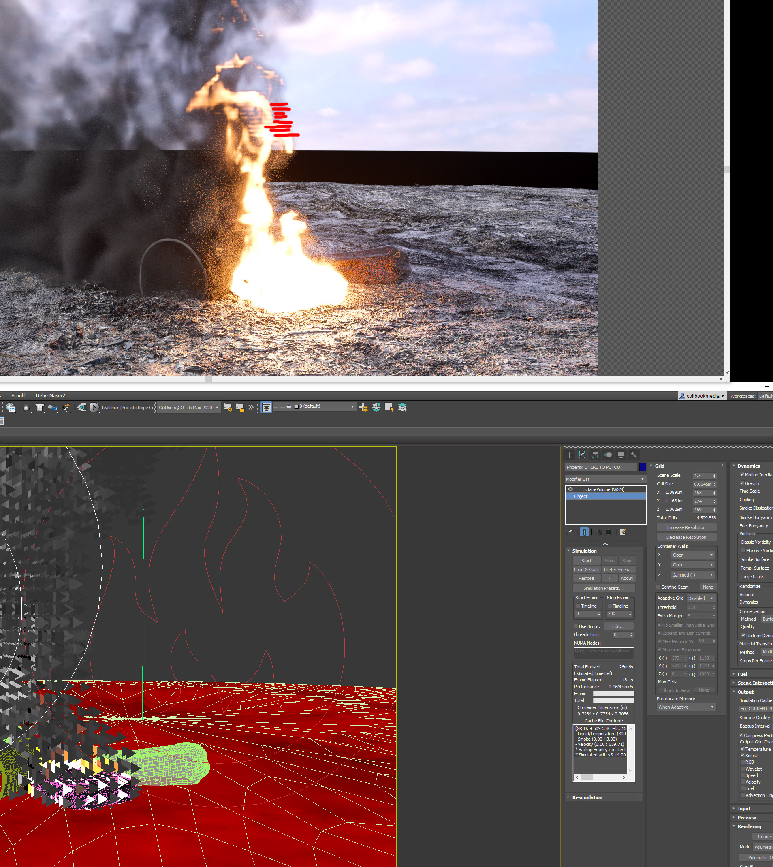The height and width of the screenshot is (867, 773).
Task: Open the Motion tab in command panel
Action: 608,455
